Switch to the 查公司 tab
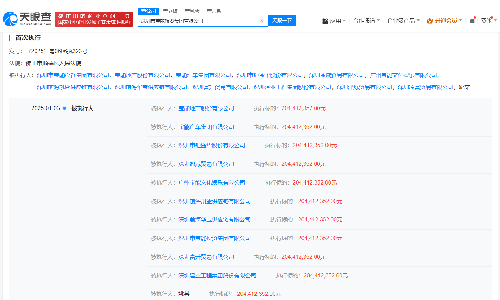This screenshot has width=500, height=300. click(148, 11)
